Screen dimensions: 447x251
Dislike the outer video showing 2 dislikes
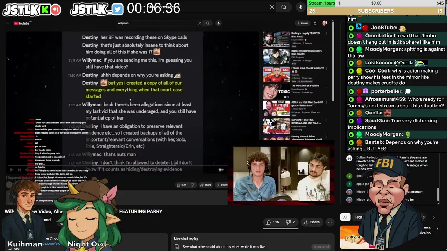pyautogui.click(x=290, y=222)
